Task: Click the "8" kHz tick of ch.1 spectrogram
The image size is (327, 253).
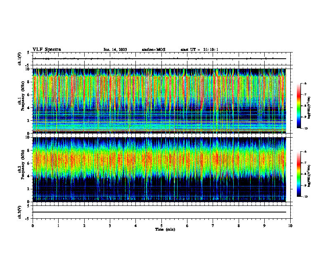Action: [x=29, y=82]
